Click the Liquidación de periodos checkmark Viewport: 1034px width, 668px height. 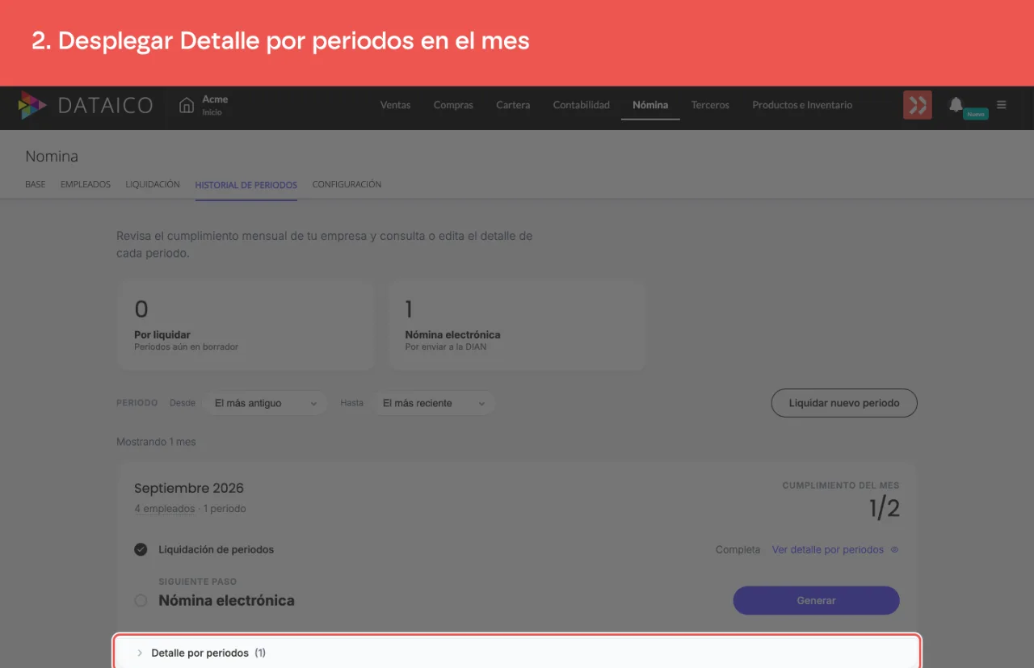click(141, 549)
